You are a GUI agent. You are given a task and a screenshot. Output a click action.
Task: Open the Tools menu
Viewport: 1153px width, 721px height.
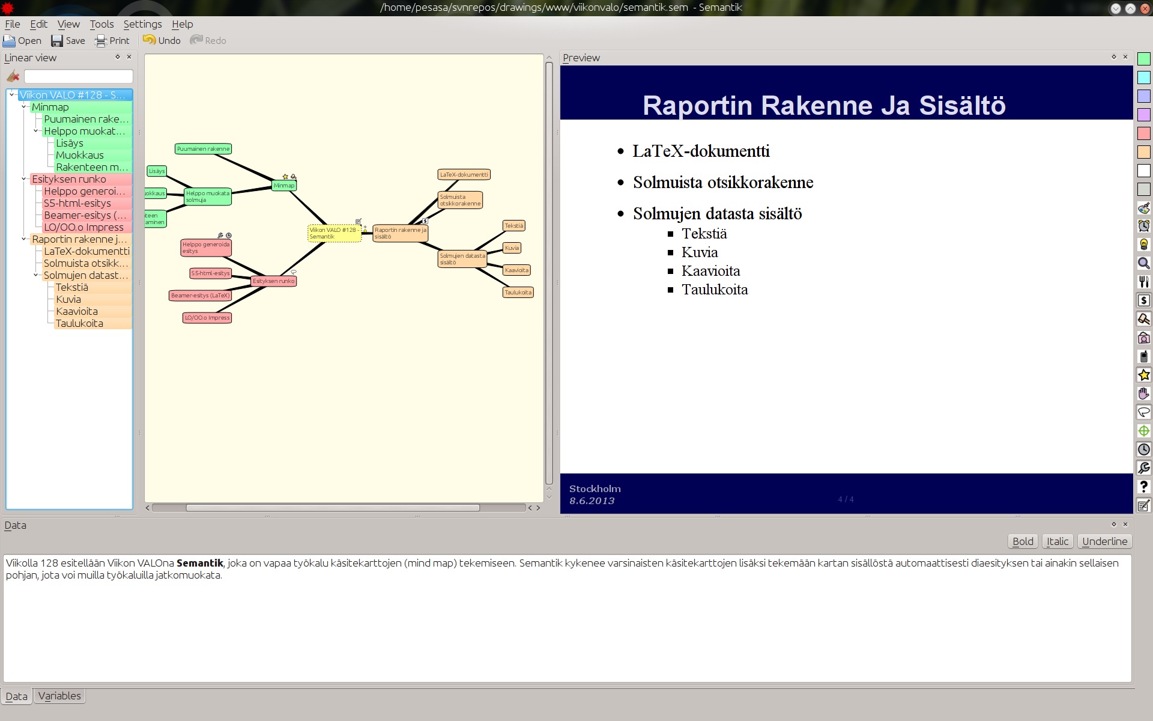point(101,24)
